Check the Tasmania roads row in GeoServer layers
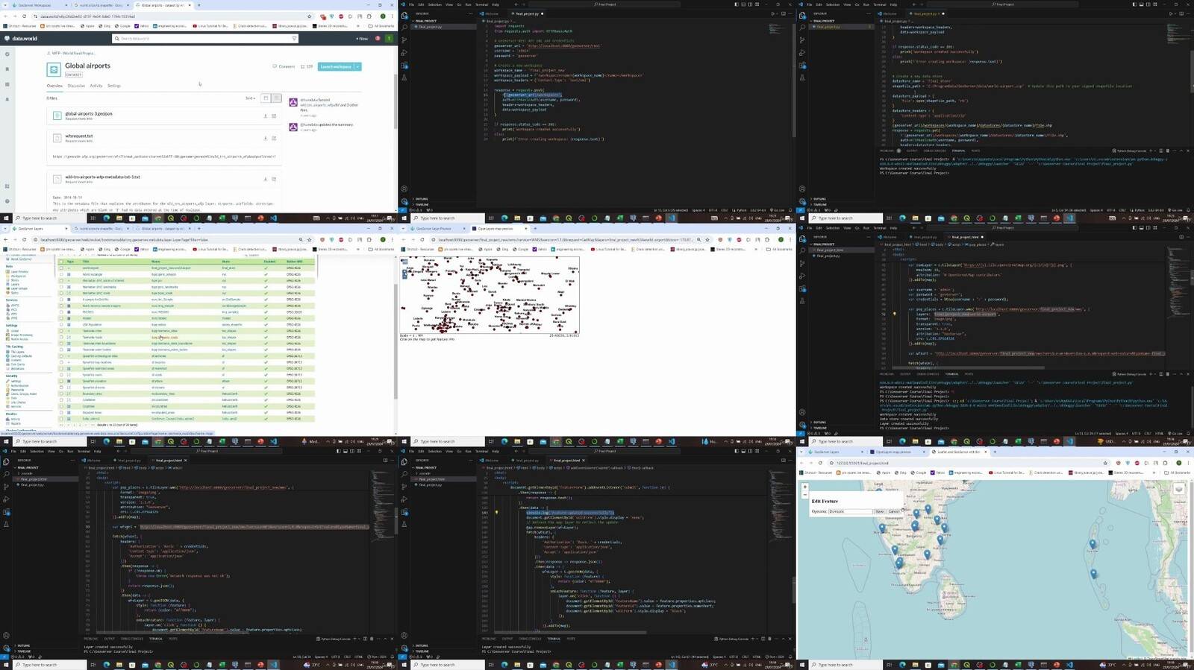Viewport: 1194px width, 670px height. (x=62, y=338)
